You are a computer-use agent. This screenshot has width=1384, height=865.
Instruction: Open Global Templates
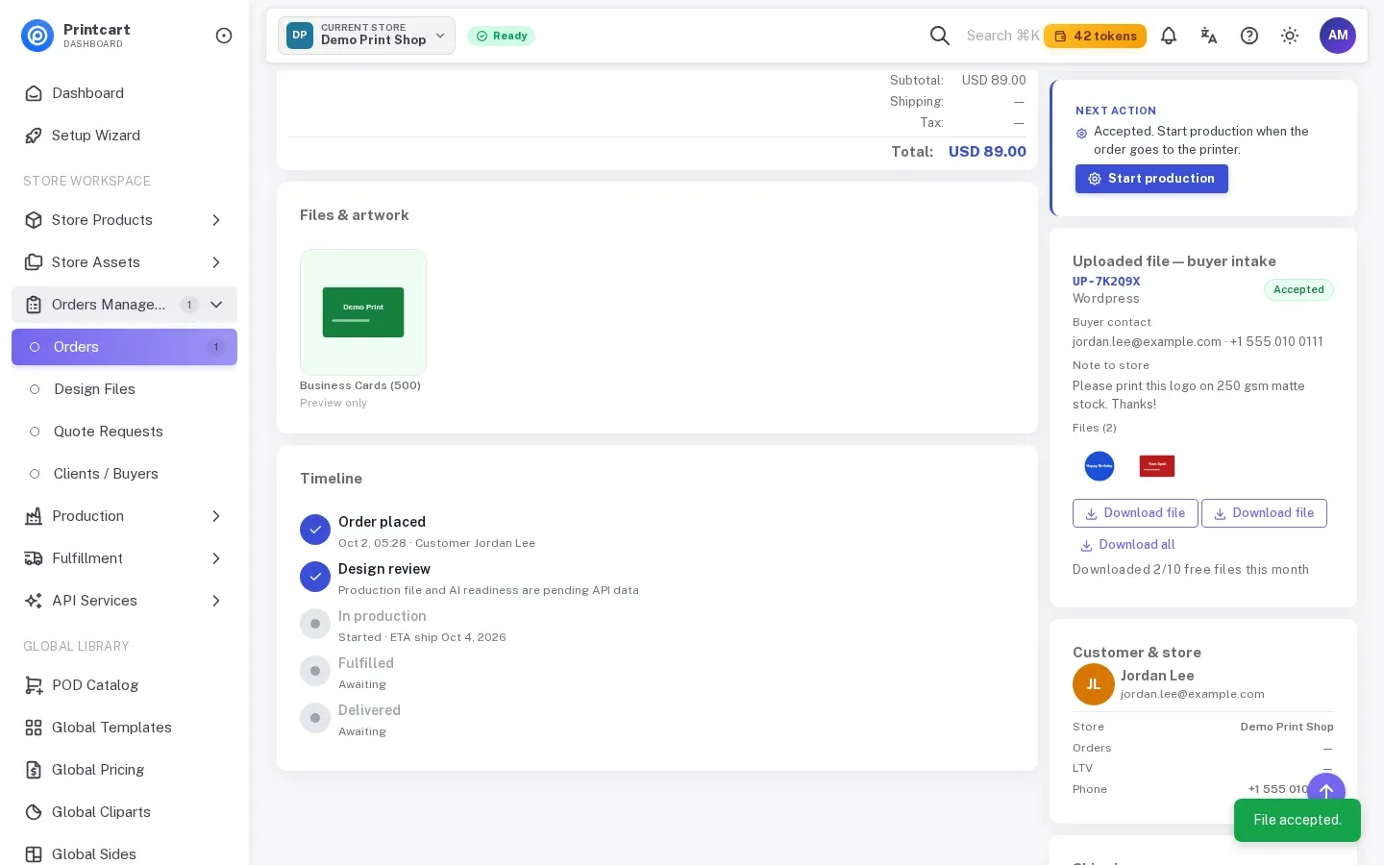point(124,728)
